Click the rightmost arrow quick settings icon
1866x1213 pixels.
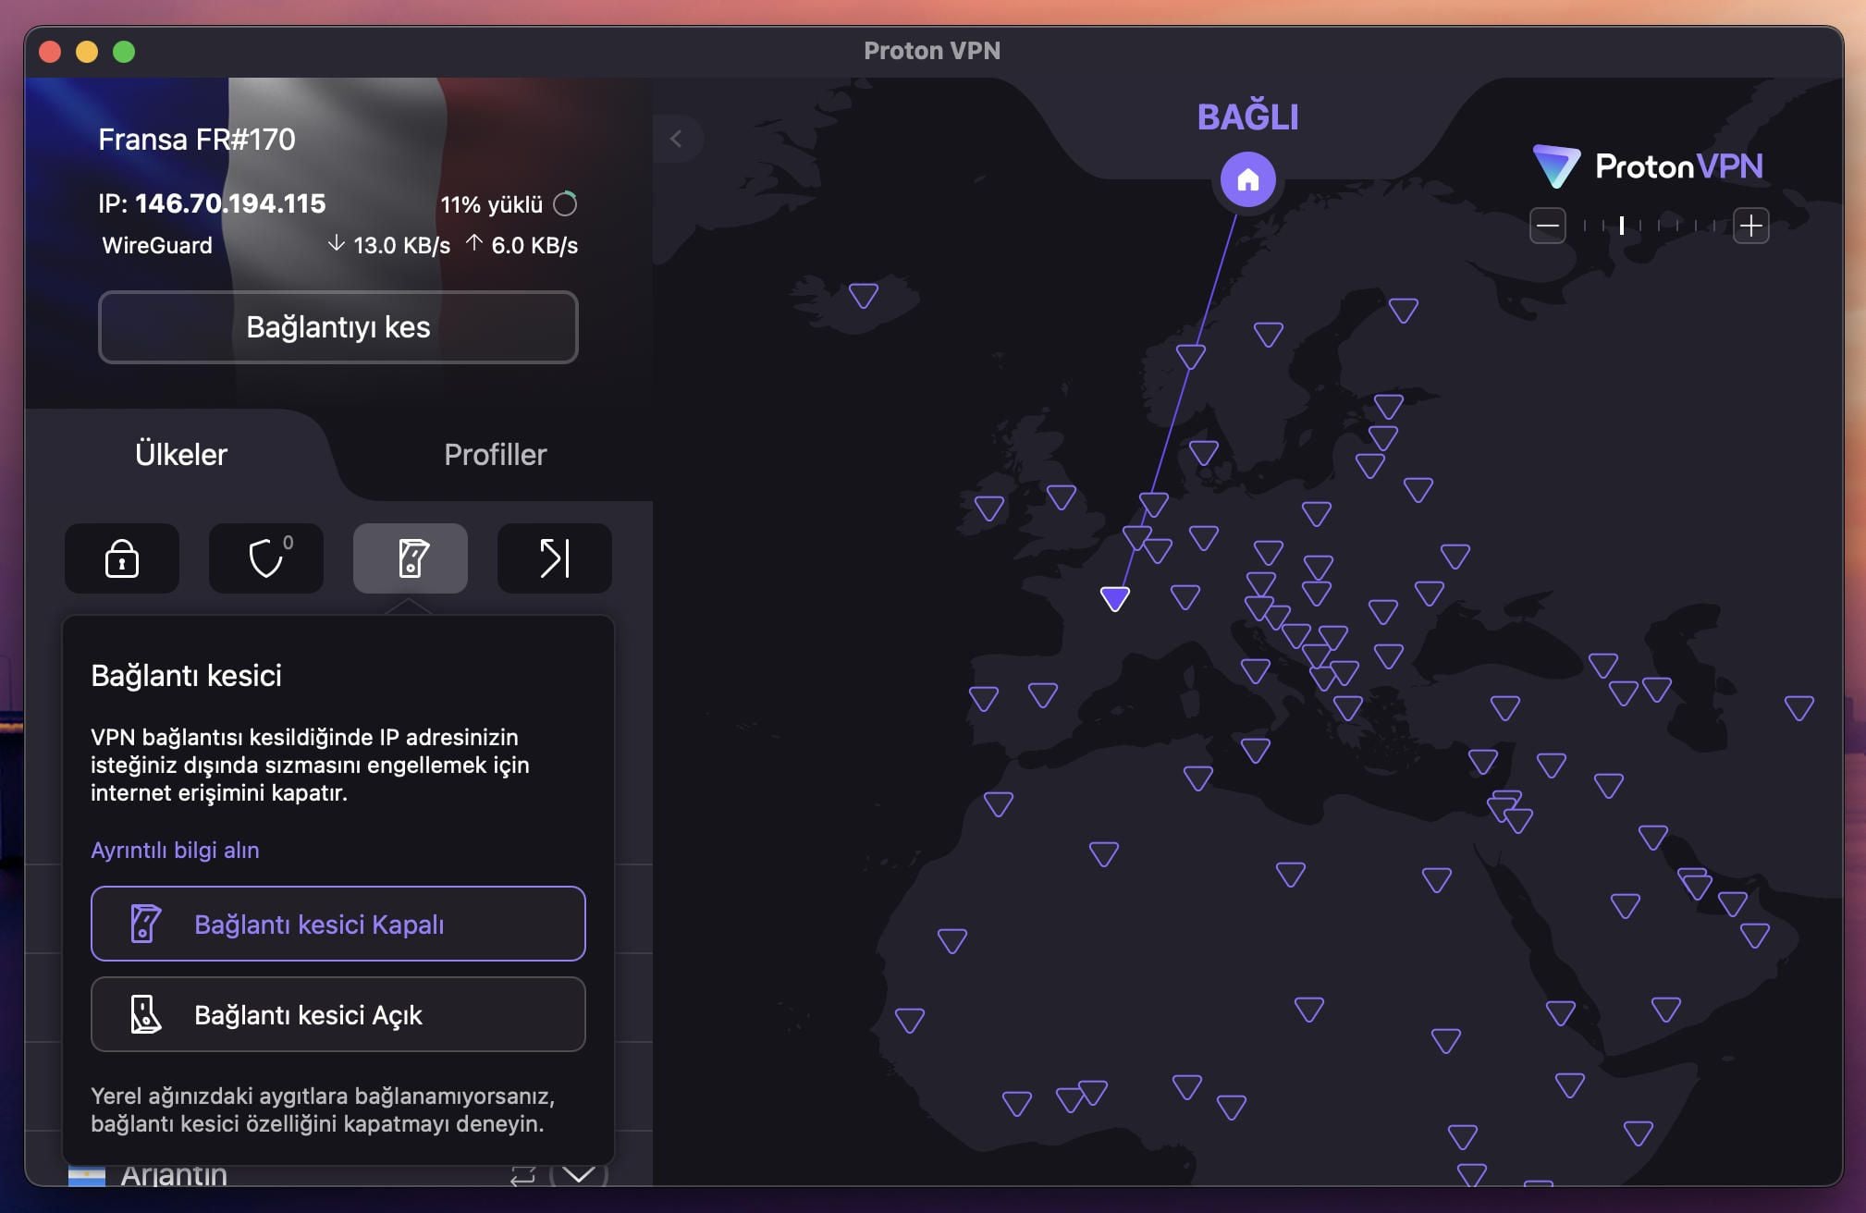pyautogui.click(x=554, y=558)
